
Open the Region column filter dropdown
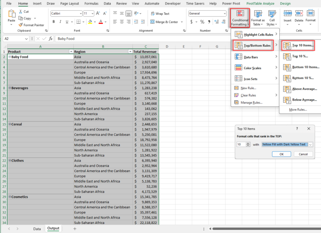click(x=130, y=52)
